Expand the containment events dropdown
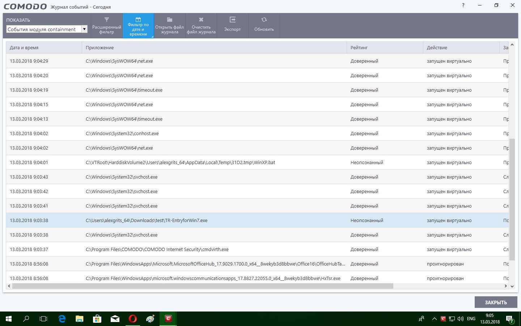The image size is (521, 326). click(84, 29)
